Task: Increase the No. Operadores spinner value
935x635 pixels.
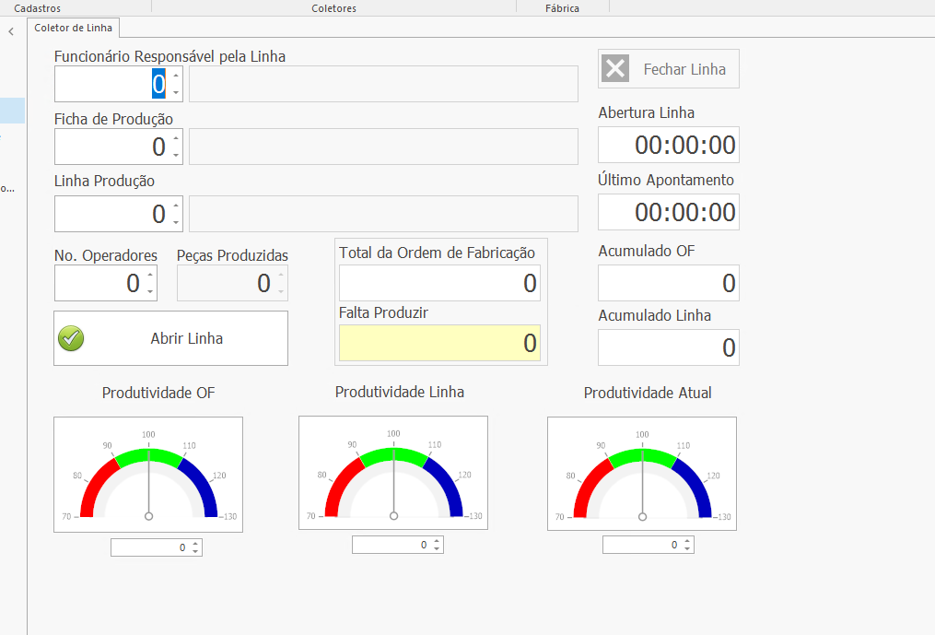Action: point(150,276)
